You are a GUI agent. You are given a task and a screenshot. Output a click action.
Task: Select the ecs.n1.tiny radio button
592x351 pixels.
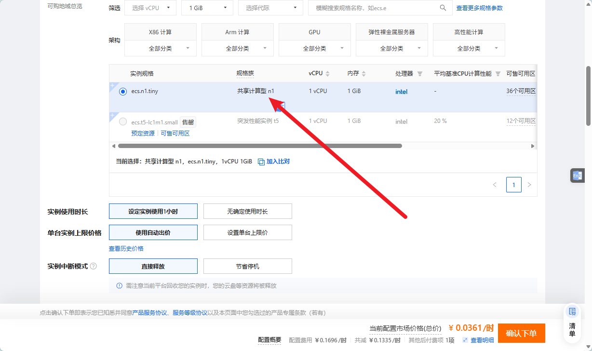click(x=123, y=92)
